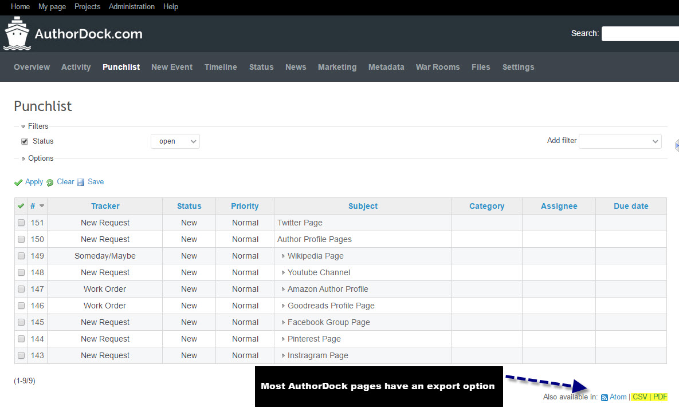Check the box for issue 150

click(x=21, y=239)
